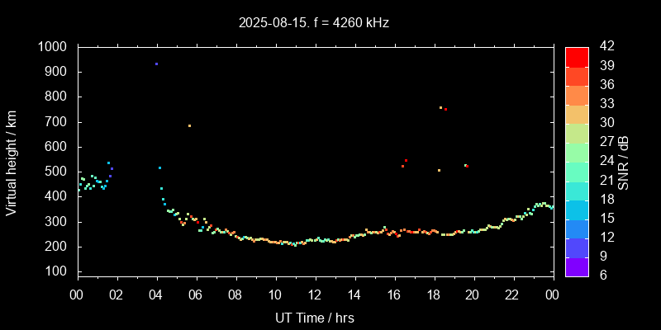Click the 22 hour tick on time axis
Viewport: 661px width, 330px height.
coord(512,295)
